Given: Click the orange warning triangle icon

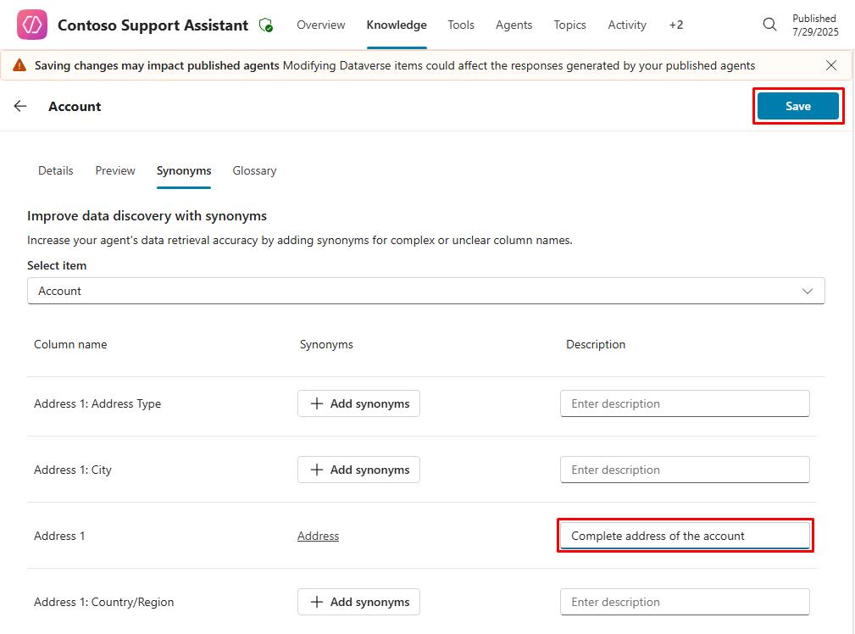Looking at the screenshot, I should tap(19, 65).
